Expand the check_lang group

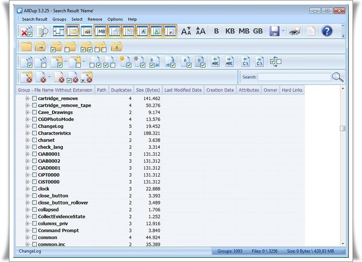click(x=27, y=147)
